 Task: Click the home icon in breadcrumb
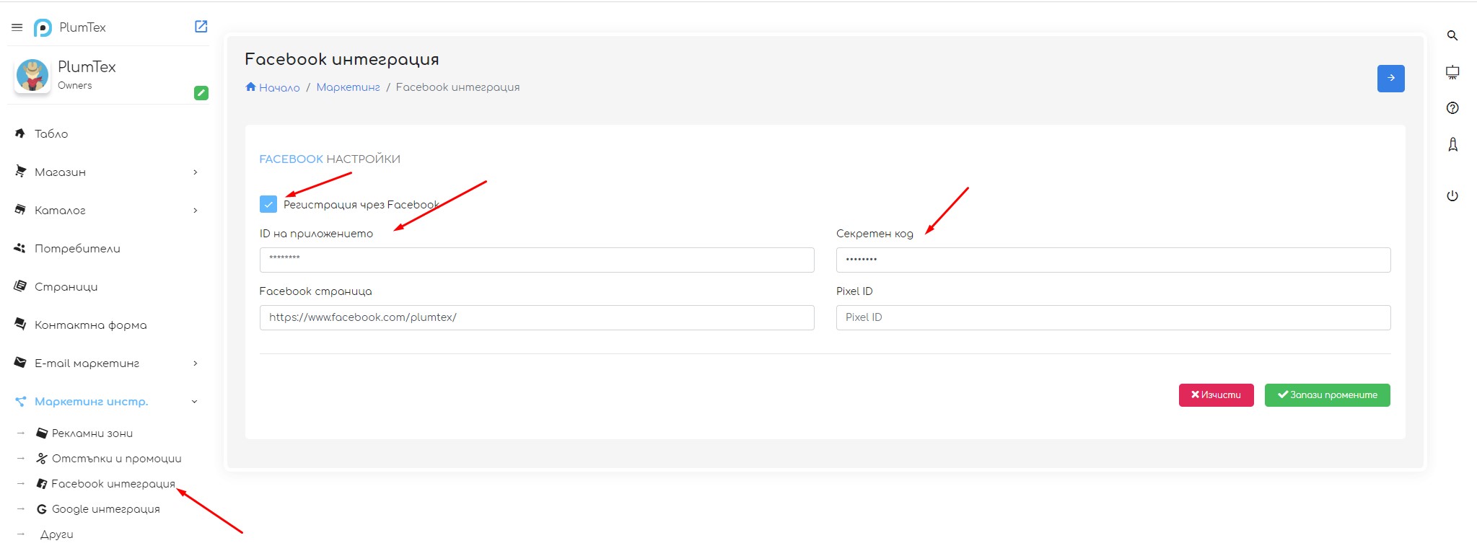[250, 87]
